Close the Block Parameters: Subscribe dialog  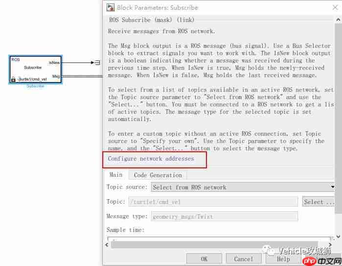pyautogui.click(x=335, y=7)
